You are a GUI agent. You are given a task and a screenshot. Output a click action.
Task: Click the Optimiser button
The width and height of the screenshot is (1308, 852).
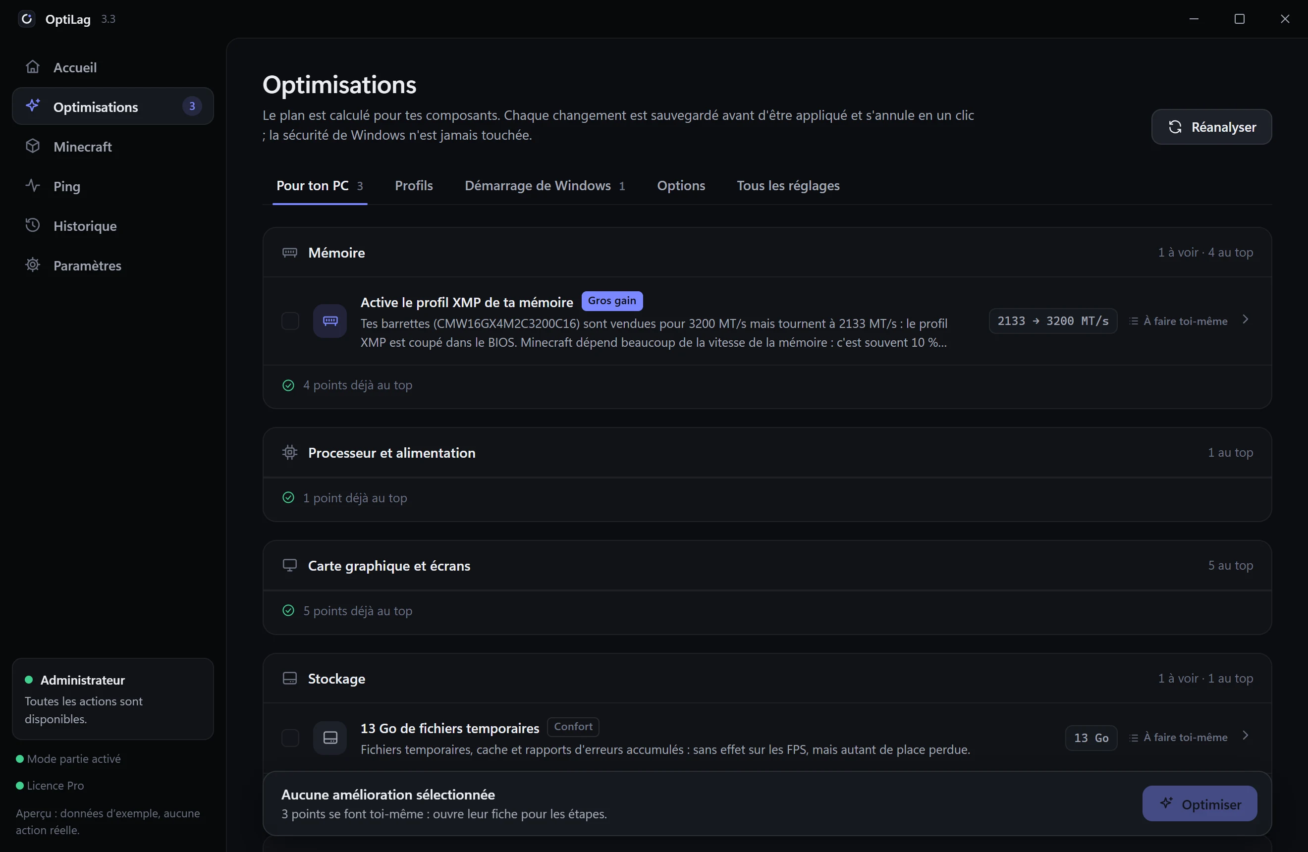[1199, 803]
